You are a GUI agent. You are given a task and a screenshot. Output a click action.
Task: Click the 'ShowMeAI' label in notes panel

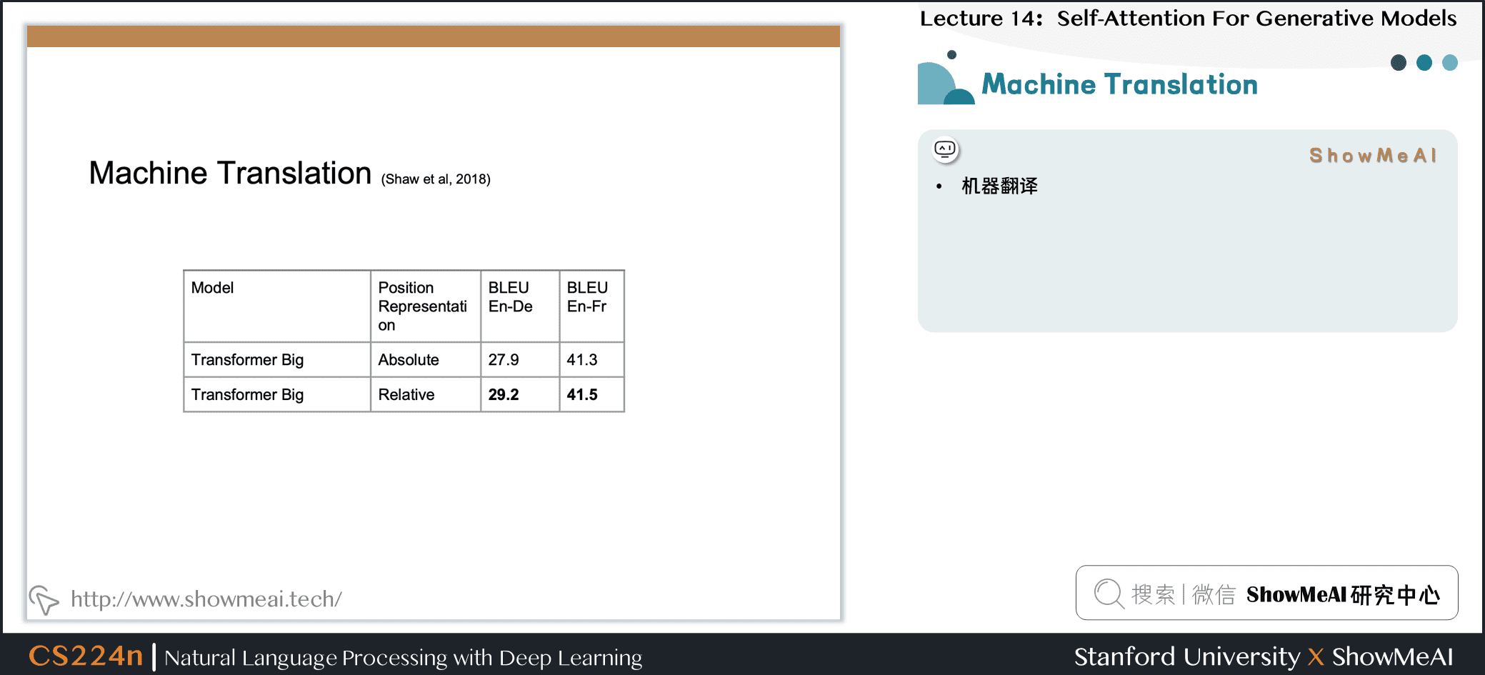pos(1372,156)
